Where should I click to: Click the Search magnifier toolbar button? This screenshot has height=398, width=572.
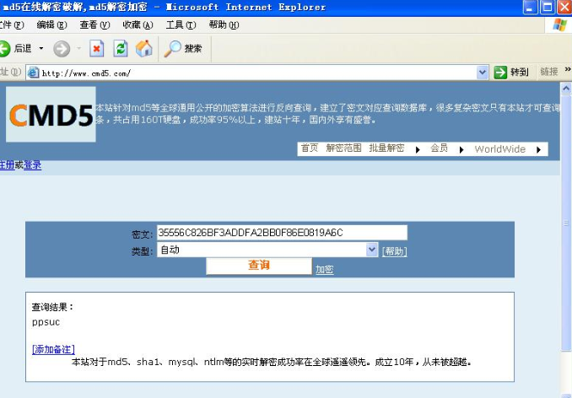183,48
